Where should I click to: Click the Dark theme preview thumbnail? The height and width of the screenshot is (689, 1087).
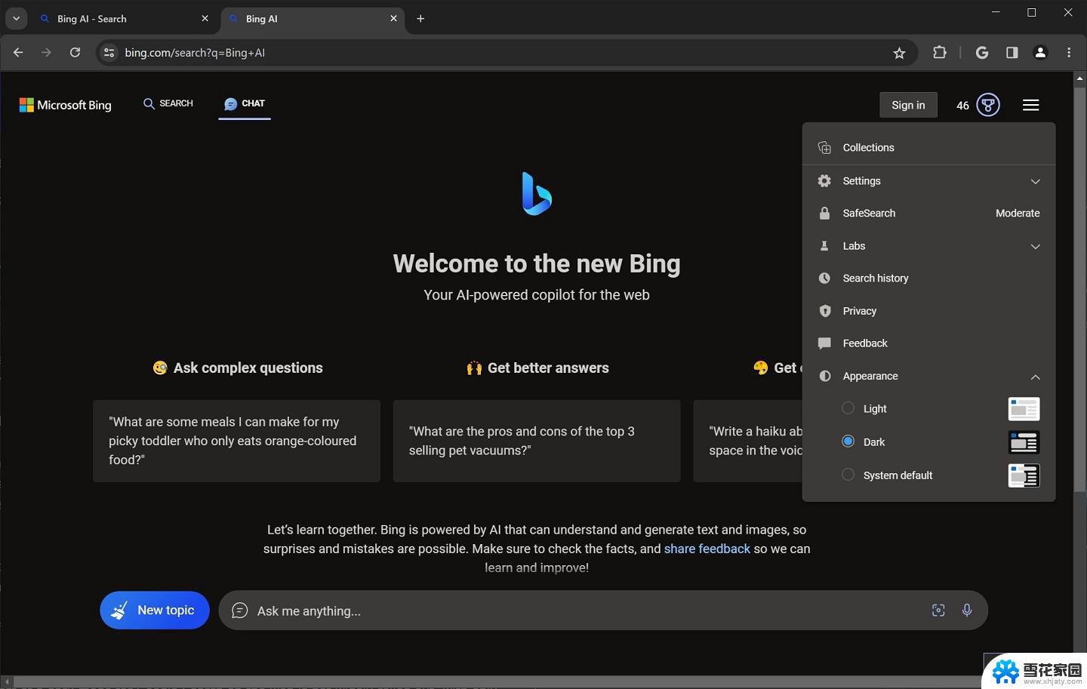coord(1024,442)
